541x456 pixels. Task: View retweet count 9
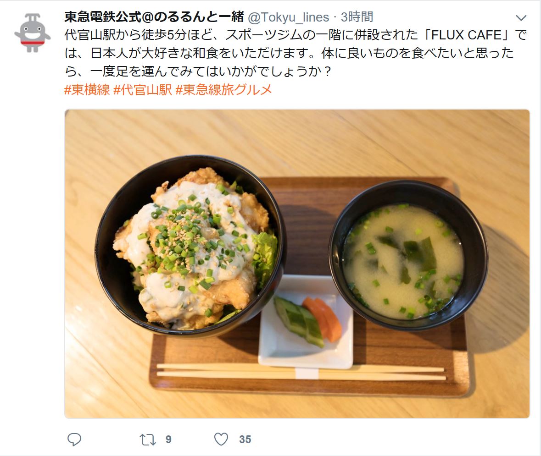click(x=168, y=440)
